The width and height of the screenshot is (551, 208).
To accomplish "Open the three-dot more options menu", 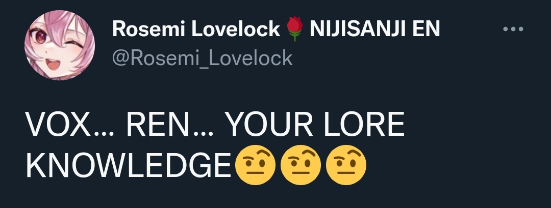I will point(513,29).
